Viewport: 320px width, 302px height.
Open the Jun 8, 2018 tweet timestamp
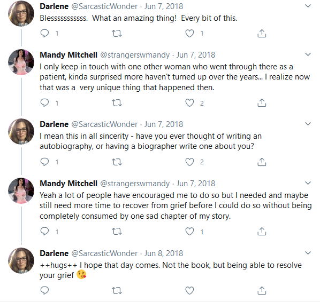(164, 253)
